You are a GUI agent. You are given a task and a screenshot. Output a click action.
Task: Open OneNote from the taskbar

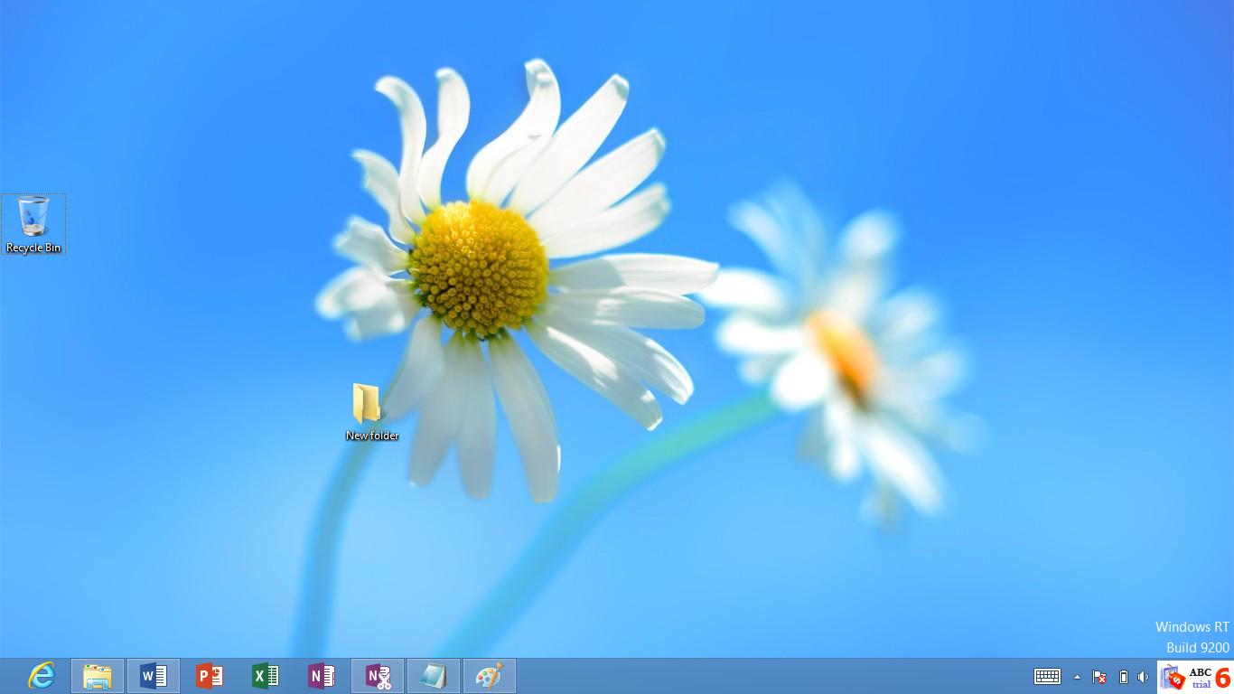322,676
